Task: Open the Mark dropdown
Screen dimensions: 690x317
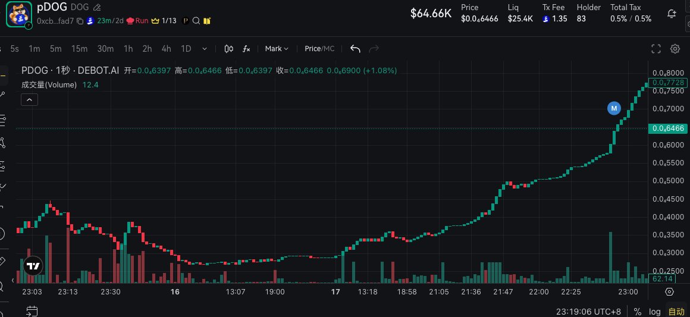Action: coord(277,49)
